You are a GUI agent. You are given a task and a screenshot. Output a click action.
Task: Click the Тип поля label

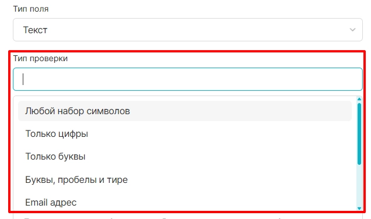(x=31, y=9)
